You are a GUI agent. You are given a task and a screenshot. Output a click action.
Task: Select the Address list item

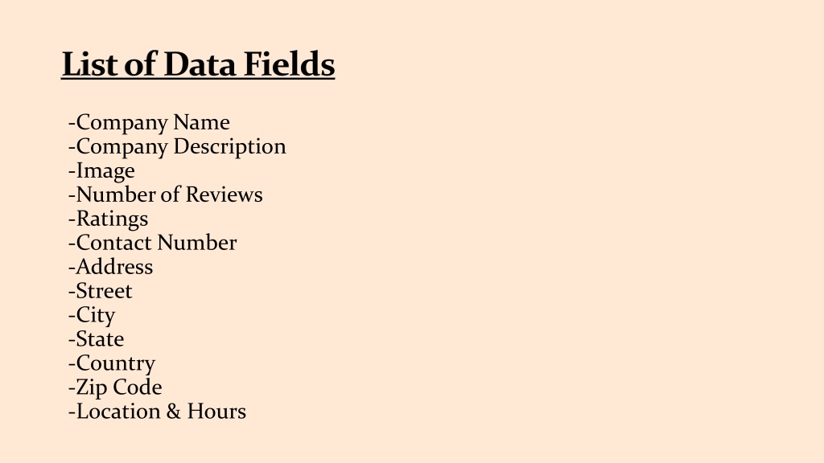111,267
